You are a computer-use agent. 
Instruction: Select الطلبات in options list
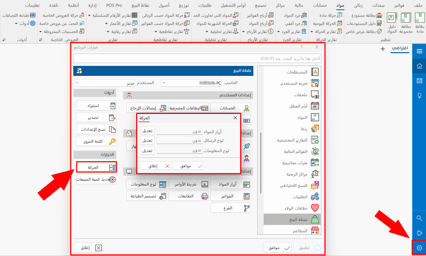292,197
